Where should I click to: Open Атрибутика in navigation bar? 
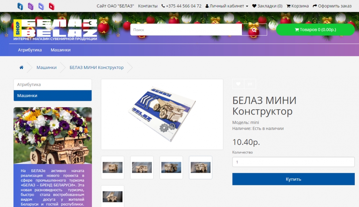pyautogui.click(x=30, y=50)
